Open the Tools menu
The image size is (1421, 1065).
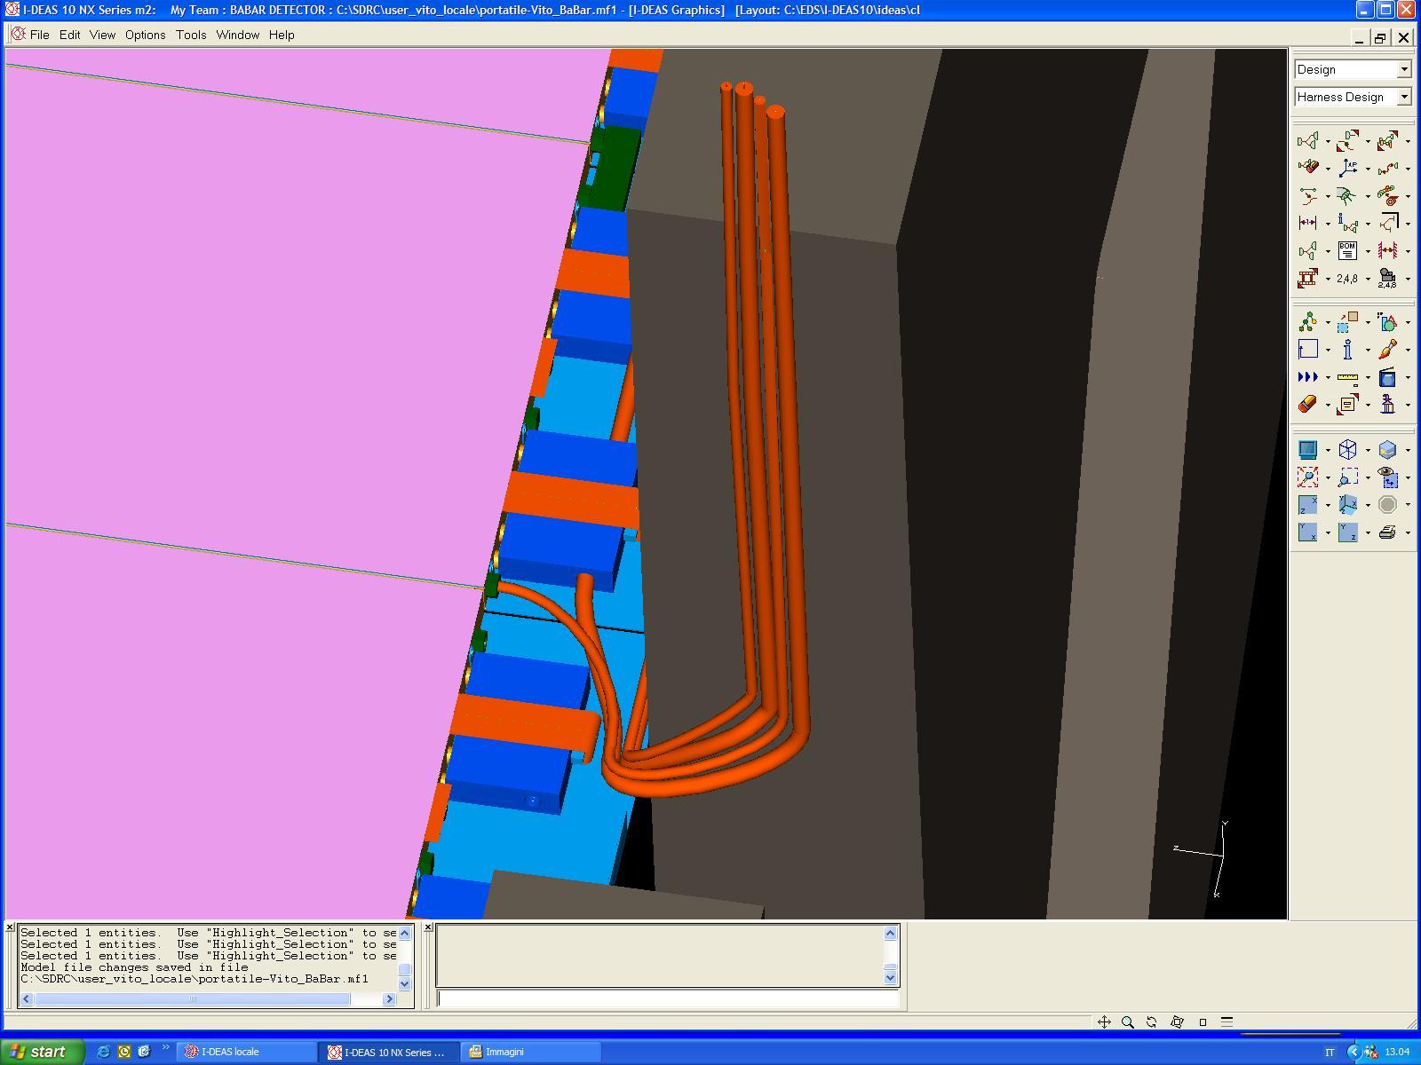coord(191,35)
